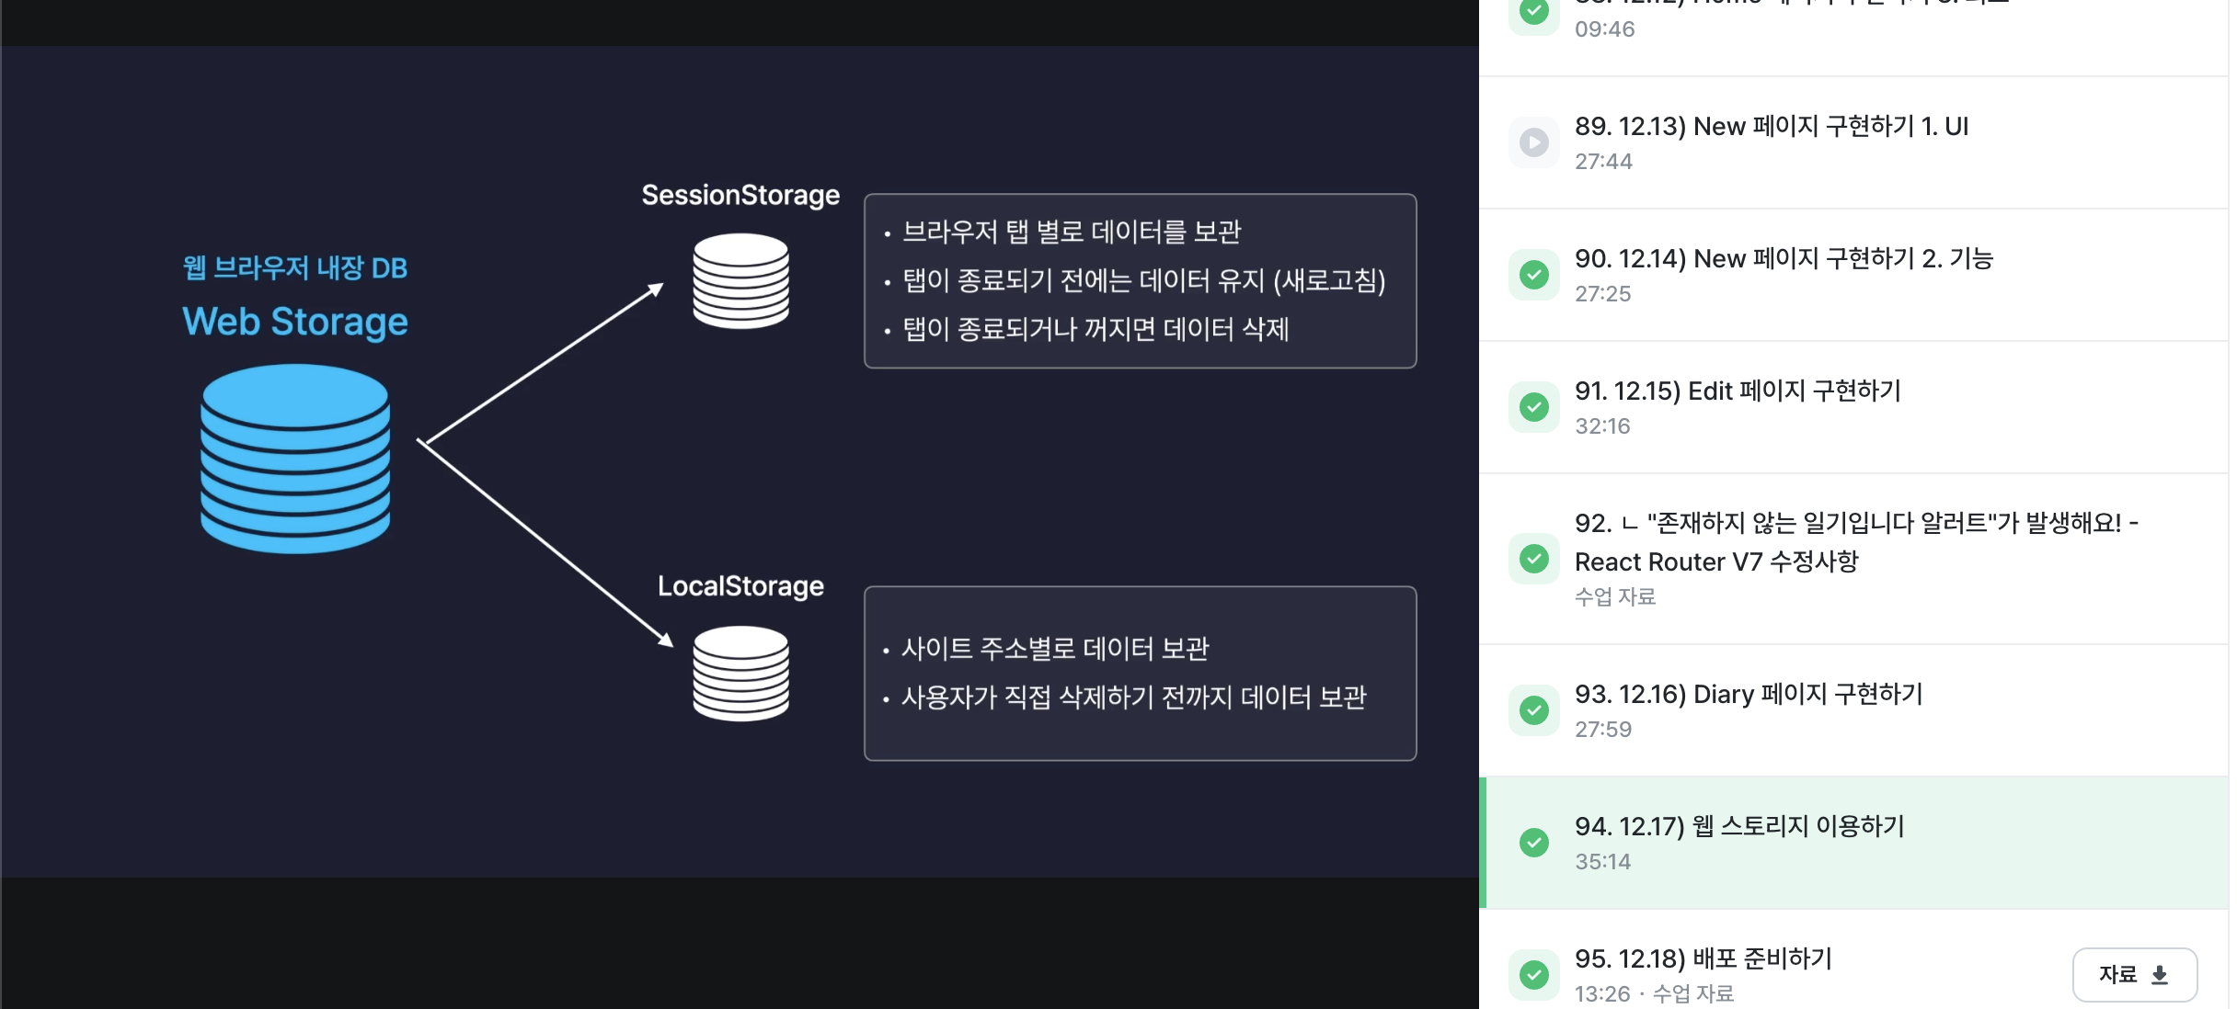Image resolution: width=2237 pixels, height=1009 pixels.
Task: Open lesson 90 New 페이지 구현하기 2. 기능
Action: pyautogui.click(x=1783, y=259)
